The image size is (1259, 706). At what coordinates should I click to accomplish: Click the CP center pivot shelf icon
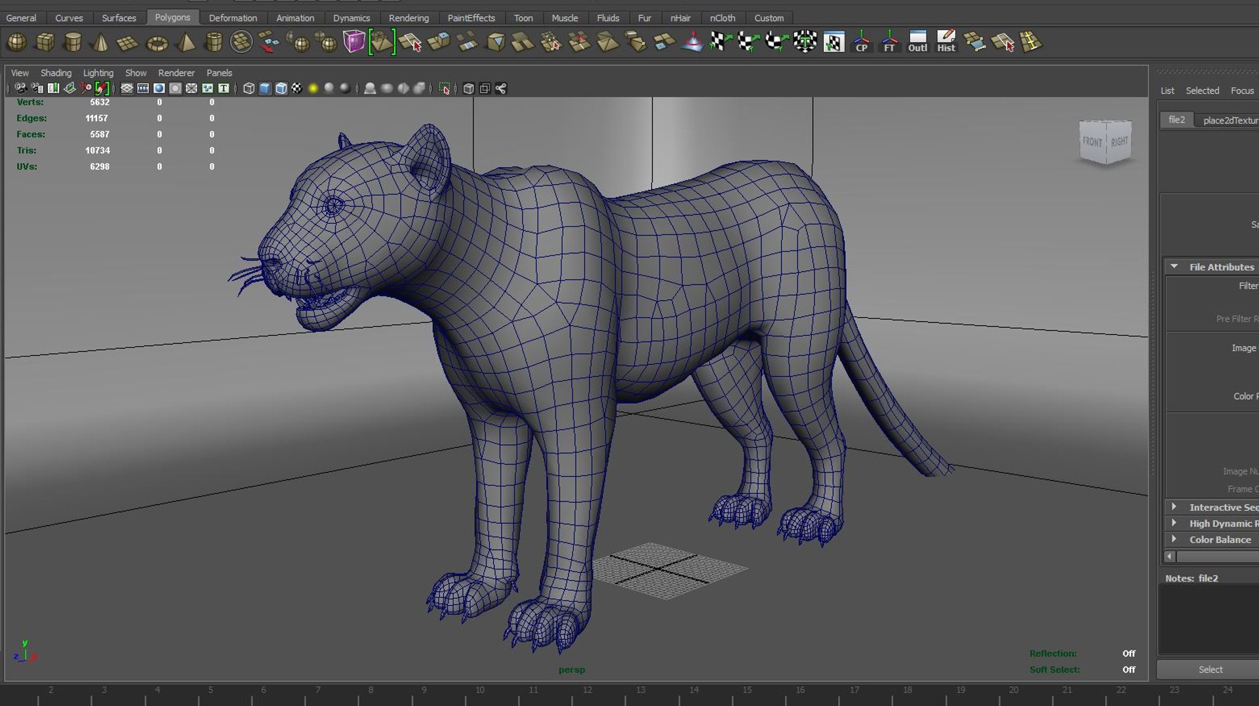click(x=861, y=41)
